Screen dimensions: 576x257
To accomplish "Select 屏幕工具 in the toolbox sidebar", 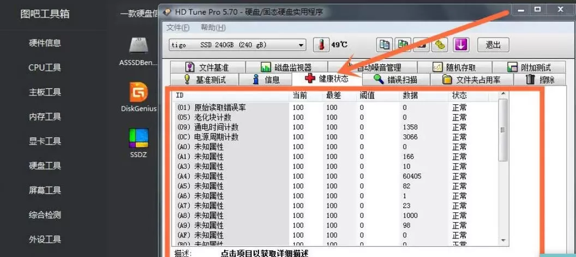I will pos(45,190).
